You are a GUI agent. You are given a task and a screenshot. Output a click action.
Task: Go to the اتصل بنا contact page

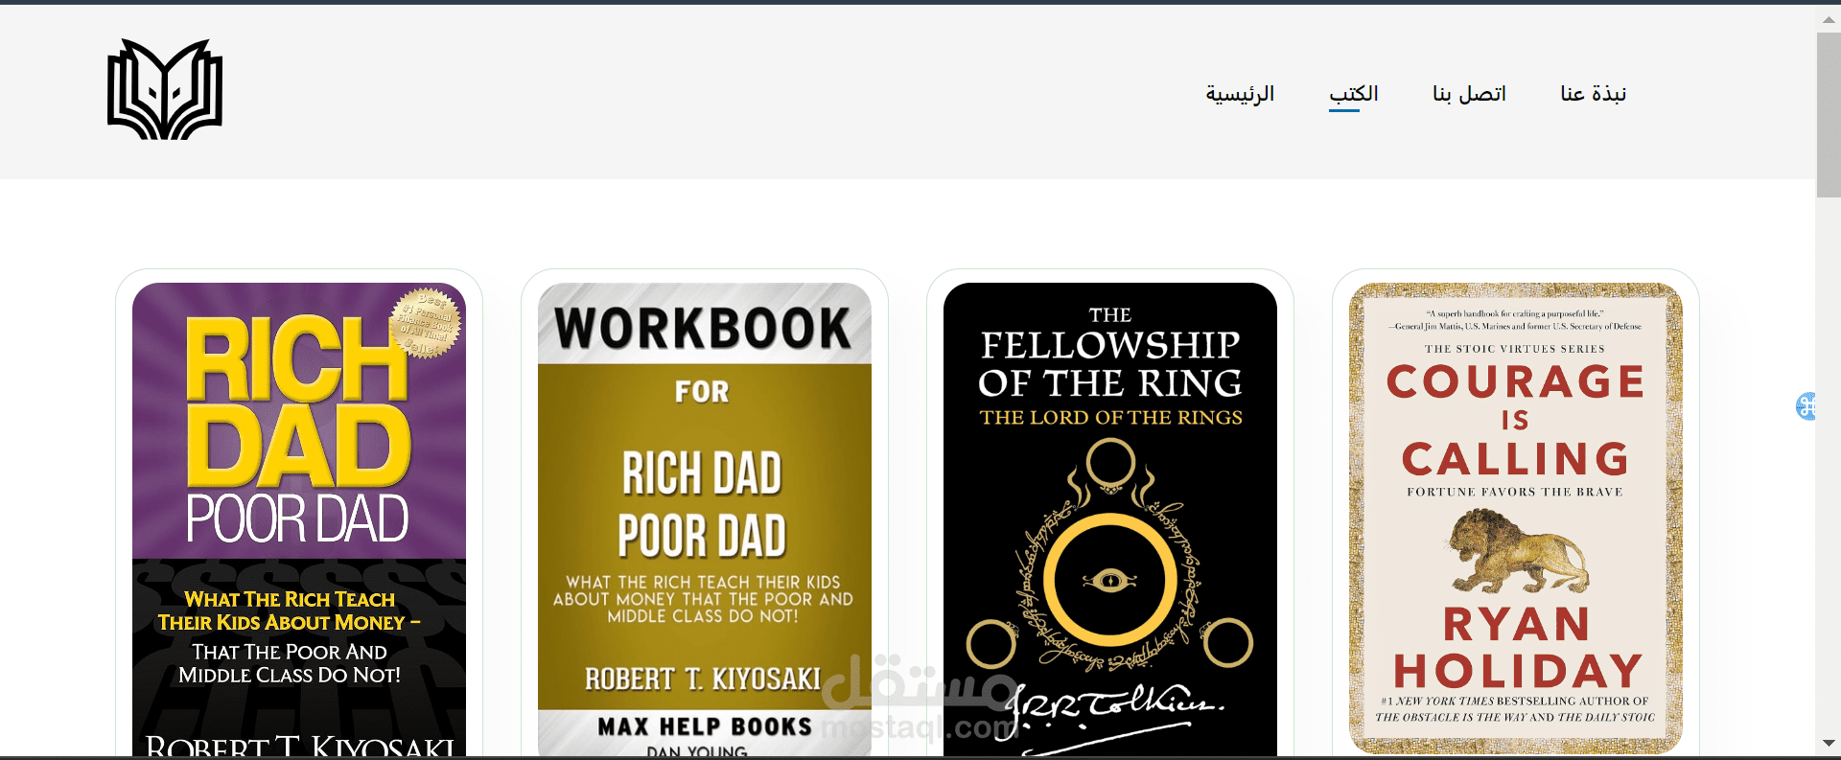[x=1469, y=94]
